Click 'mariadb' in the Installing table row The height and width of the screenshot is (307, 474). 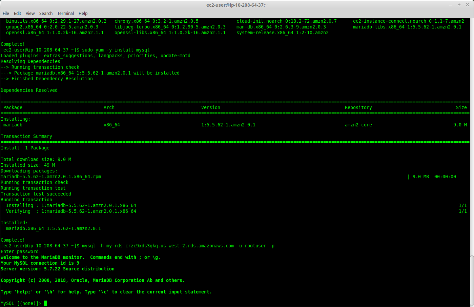click(13, 125)
